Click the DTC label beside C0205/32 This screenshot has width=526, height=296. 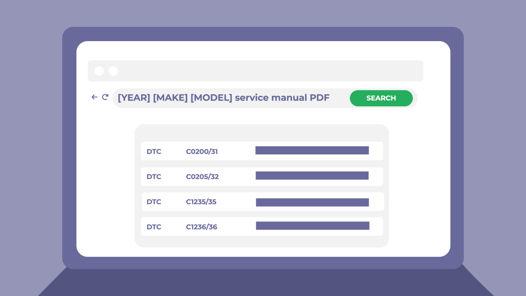click(x=154, y=177)
